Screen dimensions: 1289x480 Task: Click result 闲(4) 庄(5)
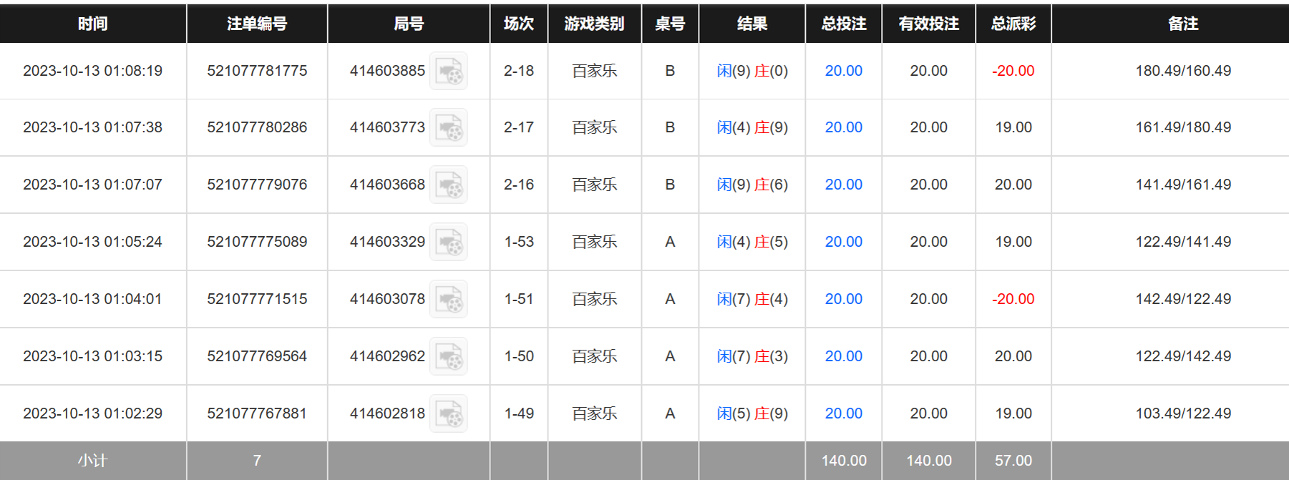coord(752,242)
